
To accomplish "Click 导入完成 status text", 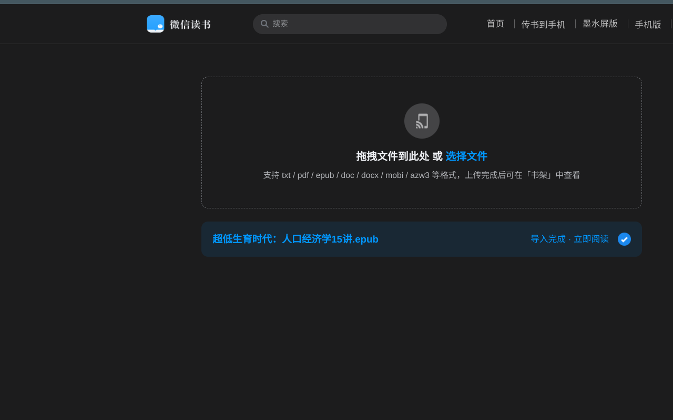I will 548,238.
